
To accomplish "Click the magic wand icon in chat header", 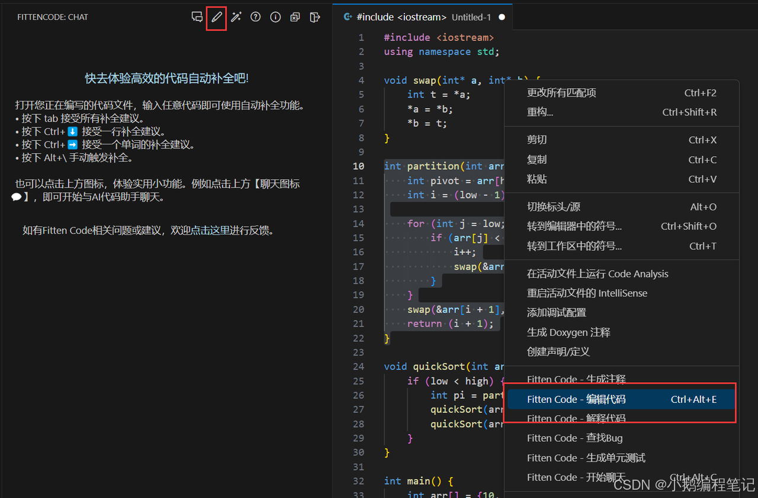I will [236, 17].
